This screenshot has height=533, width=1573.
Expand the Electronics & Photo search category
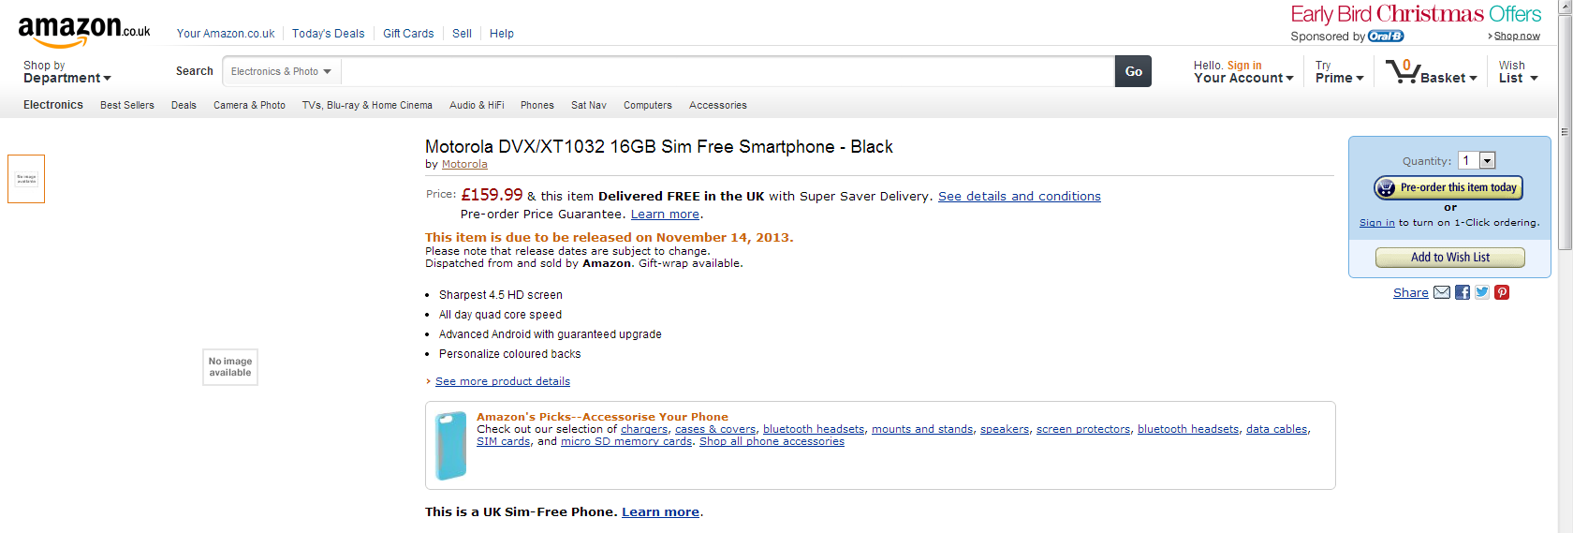[281, 71]
